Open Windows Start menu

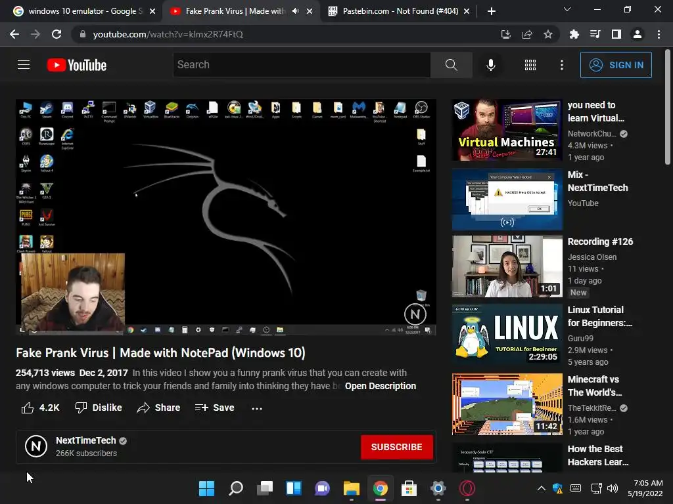206,488
